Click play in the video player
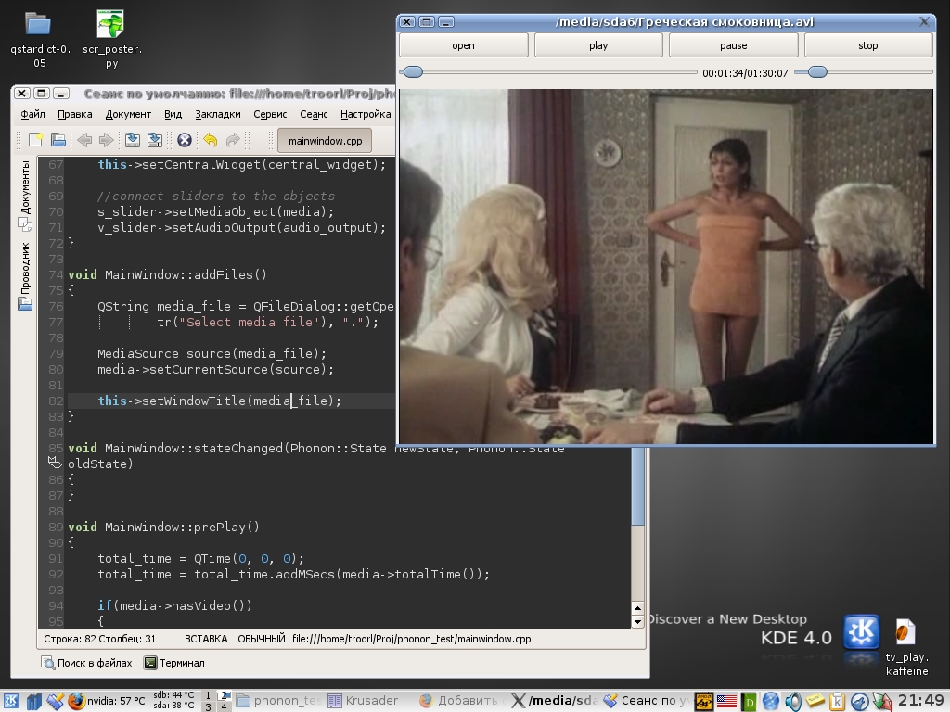Screen dimensions: 950x712 pos(598,45)
